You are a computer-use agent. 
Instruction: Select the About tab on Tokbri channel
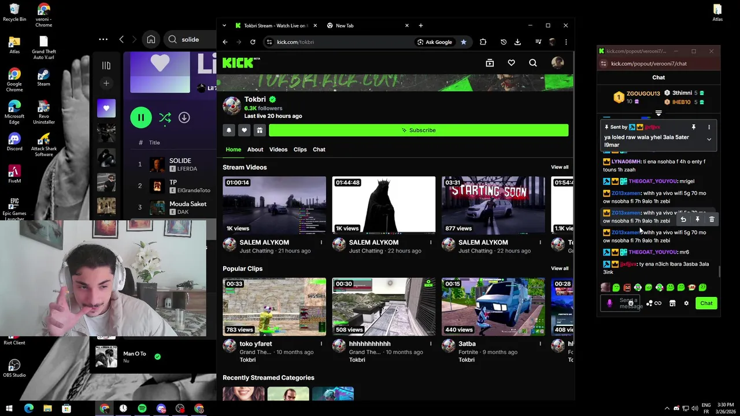pos(255,149)
